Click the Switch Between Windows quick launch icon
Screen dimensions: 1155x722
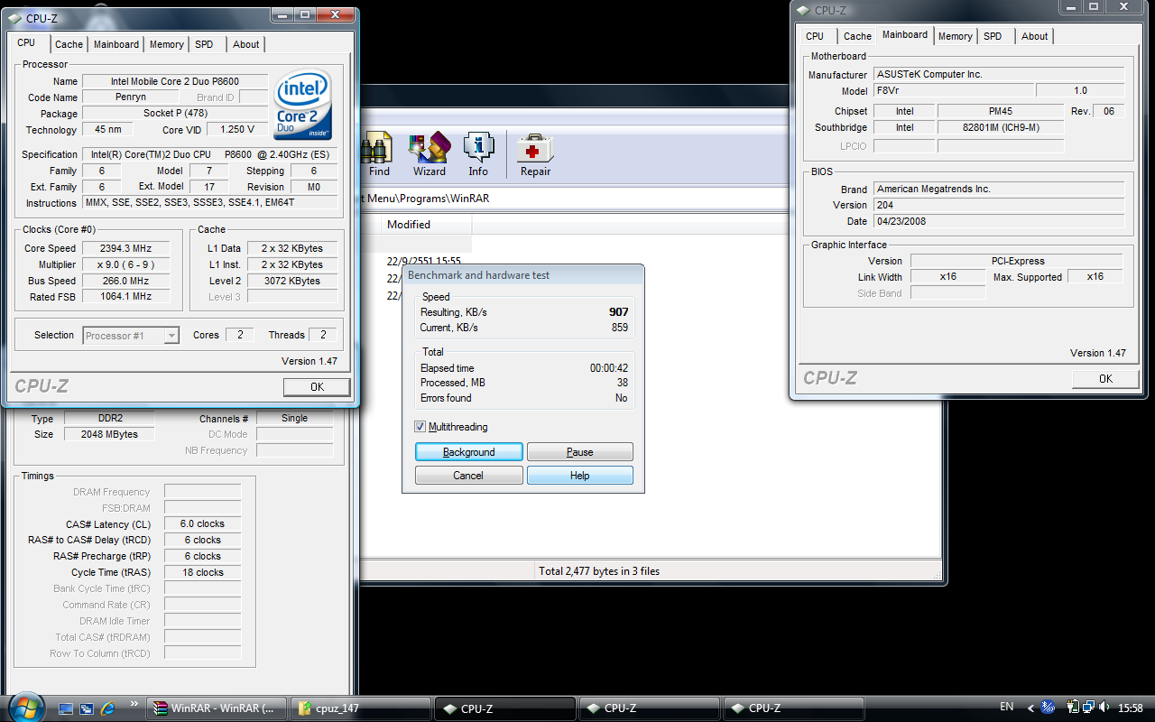[x=87, y=708]
